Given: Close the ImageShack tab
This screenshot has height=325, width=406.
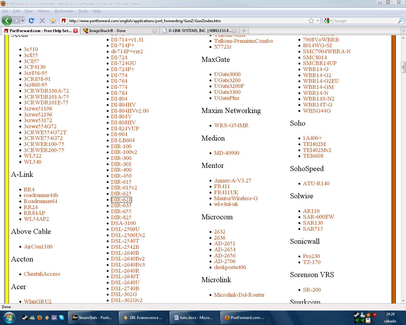Looking at the screenshot, I should click(x=155, y=31).
